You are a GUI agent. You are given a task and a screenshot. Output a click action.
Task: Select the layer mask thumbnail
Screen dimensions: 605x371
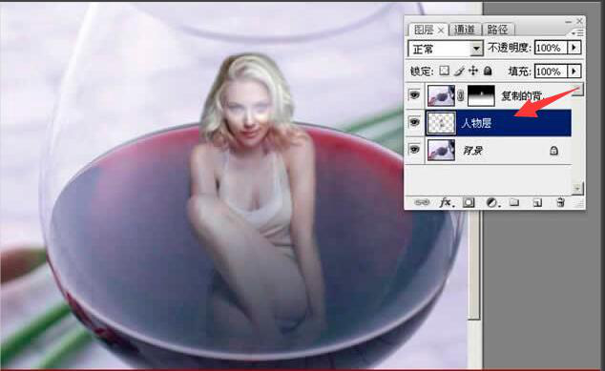point(481,95)
